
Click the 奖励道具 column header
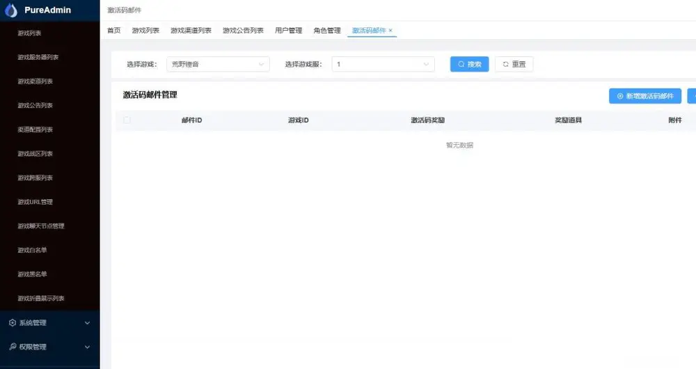568,120
